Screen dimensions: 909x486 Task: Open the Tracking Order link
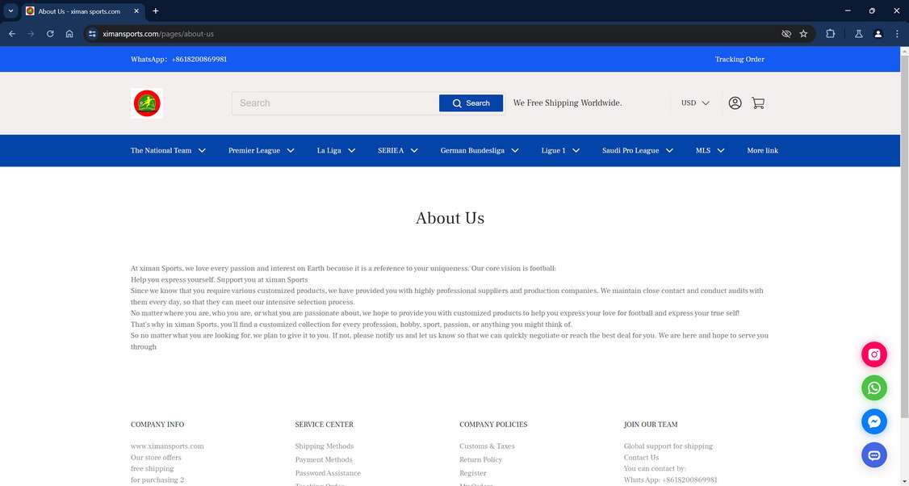pyautogui.click(x=739, y=59)
